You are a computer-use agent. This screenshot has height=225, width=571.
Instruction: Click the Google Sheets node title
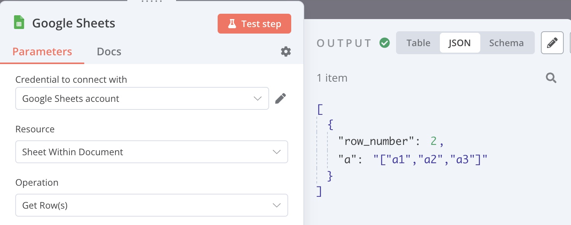click(x=74, y=23)
